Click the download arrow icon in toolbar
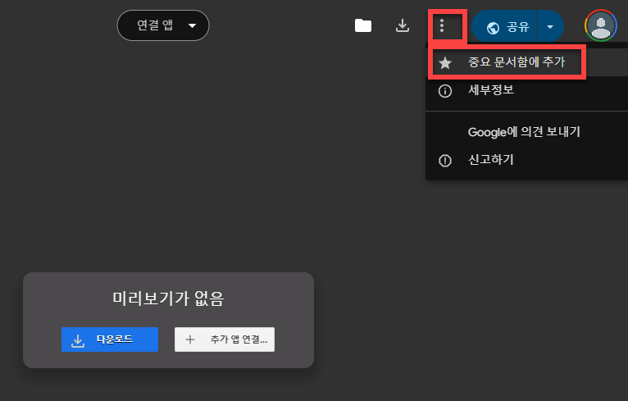Screen dimensions: 628x401 pos(402,25)
